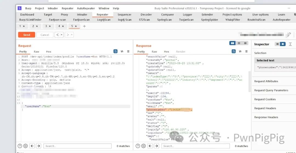Open Response search help question icon
Screen dimensions: 296x153
coord(138,146)
